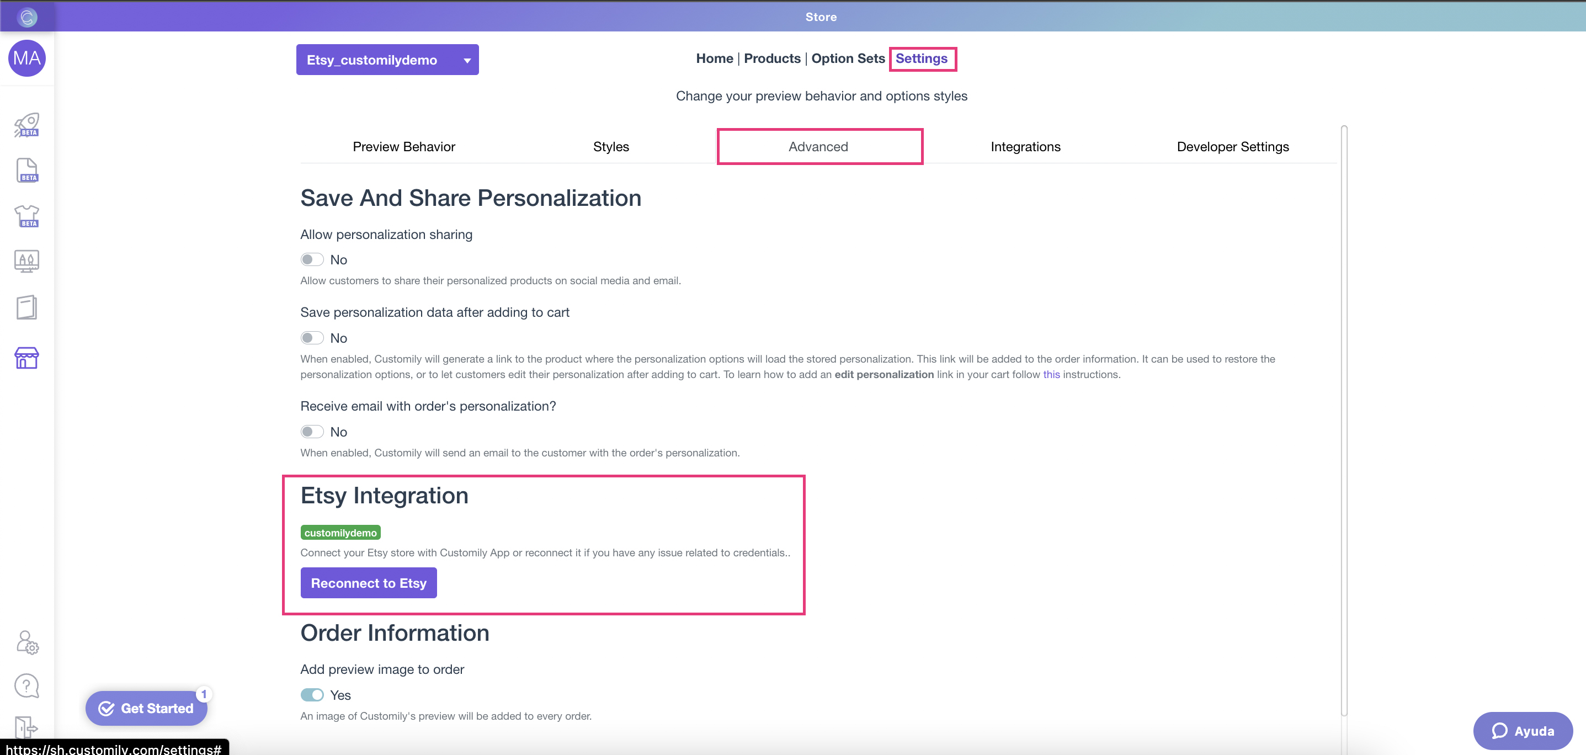
Task: Click the store sidebar icon
Action: (x=27, y=357)
